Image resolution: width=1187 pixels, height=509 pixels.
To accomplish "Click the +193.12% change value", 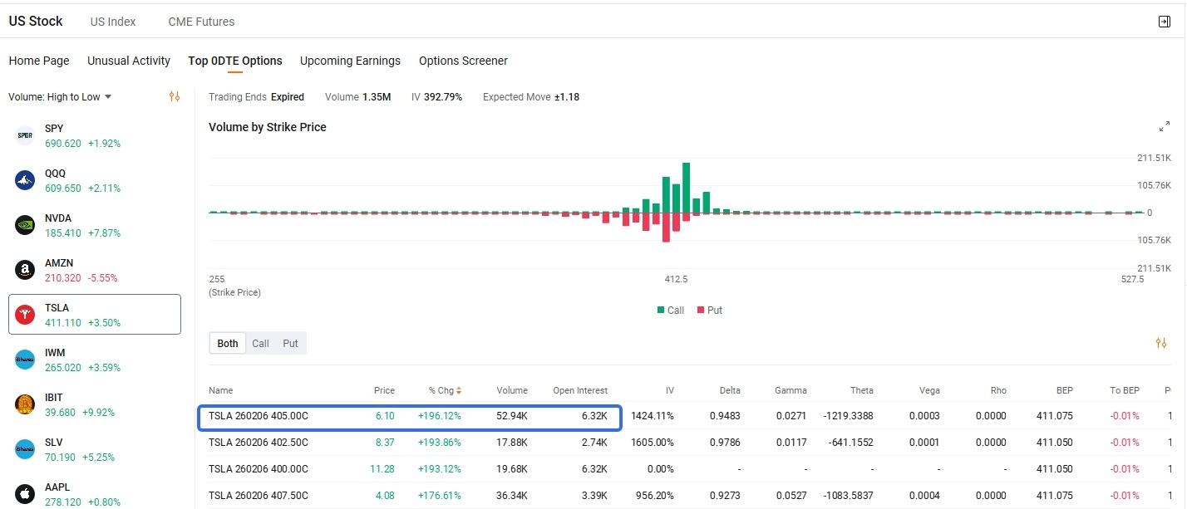I will (x=440, y=469).
